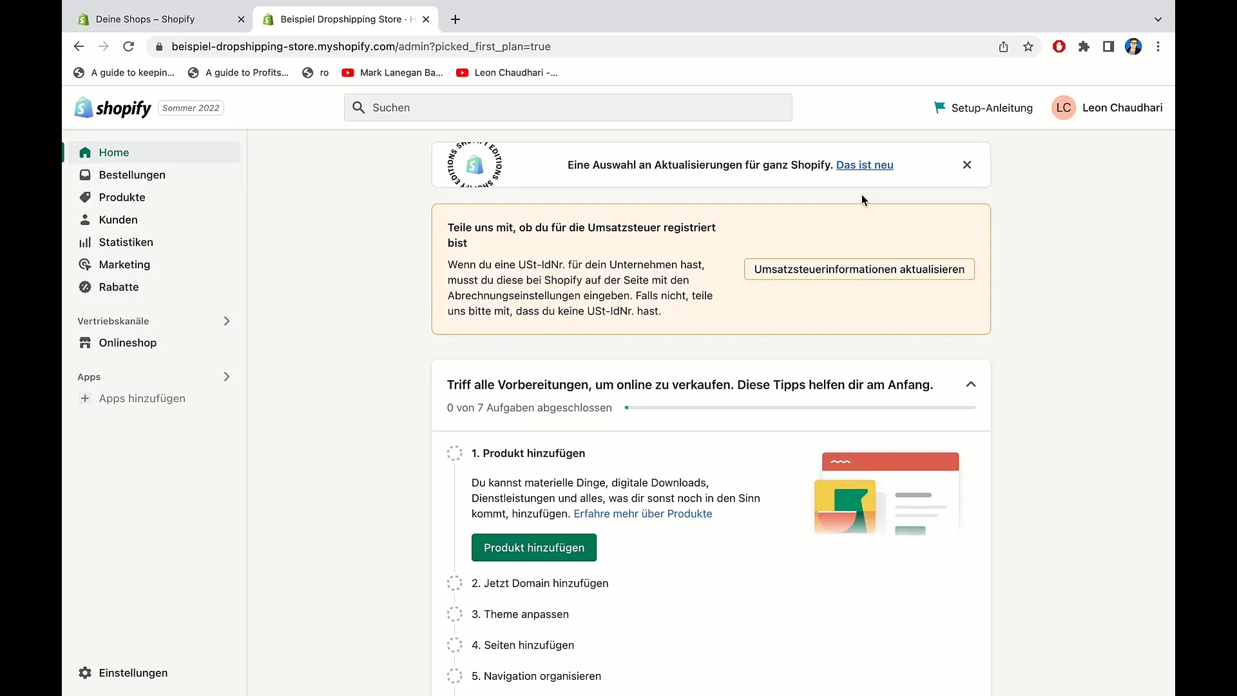Click Umsatzsteuerinformationen aktualisieren button
This screenshot has width=1237, height=696.
[x=859, y=269]
